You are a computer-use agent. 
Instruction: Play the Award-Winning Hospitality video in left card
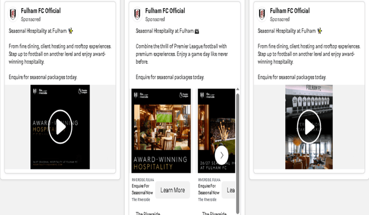click(60, 127)
